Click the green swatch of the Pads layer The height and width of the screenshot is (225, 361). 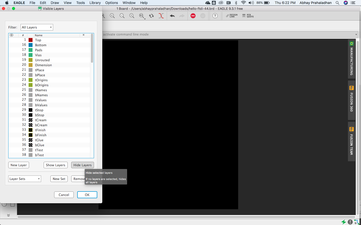pyautogui.click(x=31, y=50)
